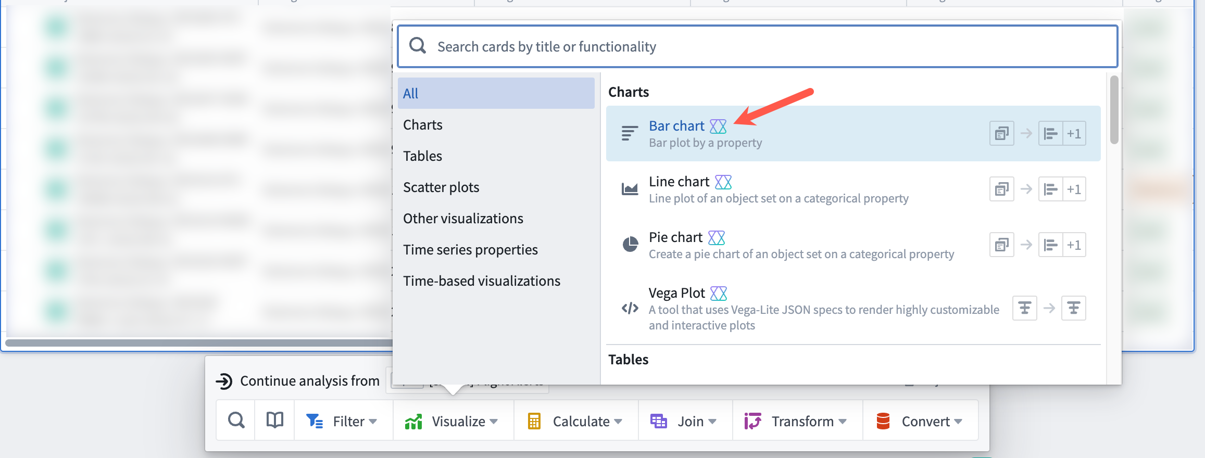Click the hourglass badge beside Pie chart
Image resolution: width=1205 pixels, height=458 pixels.
717,237
